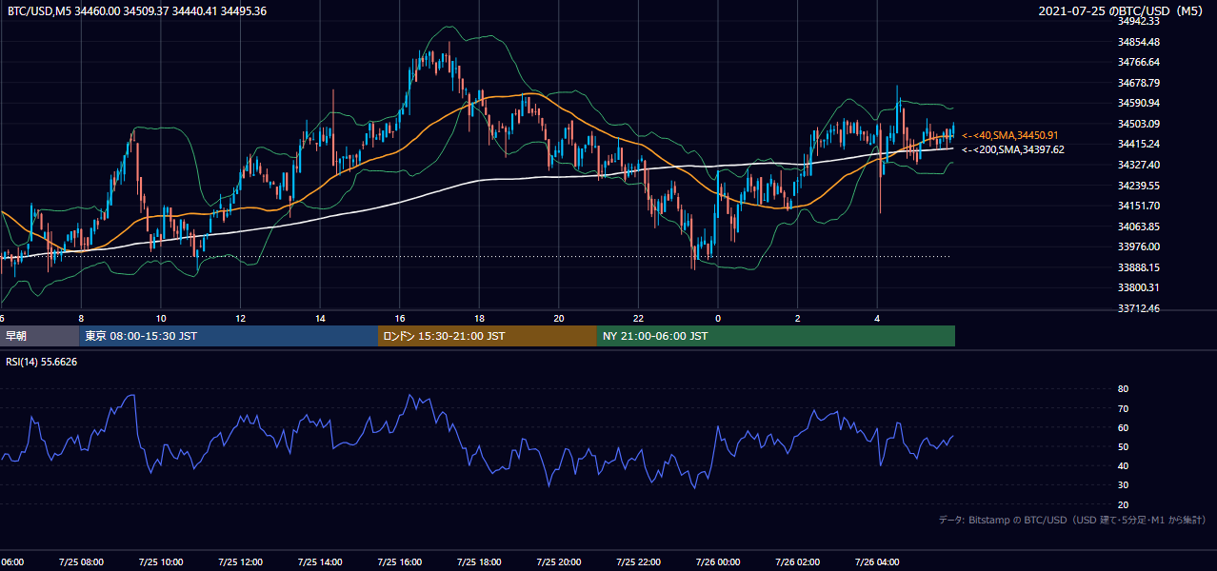Click the hour 22 marker under price chart
1217x571 pixels.
[x=639, y=318]
